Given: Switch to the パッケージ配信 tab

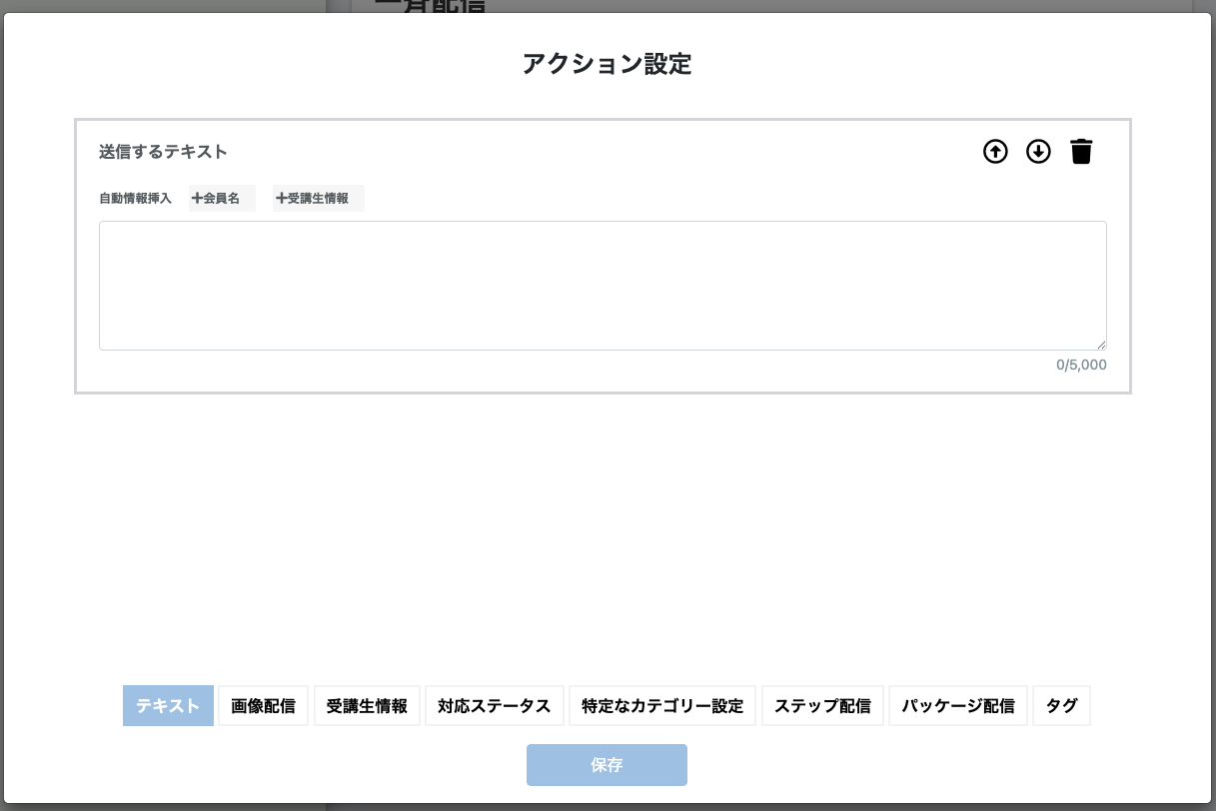Looking at the screenshot, I should tap(957, 706).
